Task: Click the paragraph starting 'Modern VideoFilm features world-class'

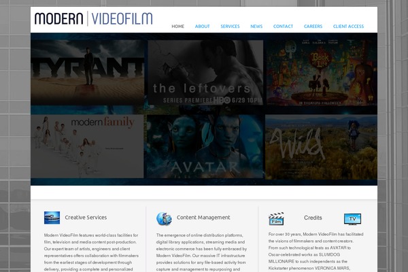Action: (91, 252)
